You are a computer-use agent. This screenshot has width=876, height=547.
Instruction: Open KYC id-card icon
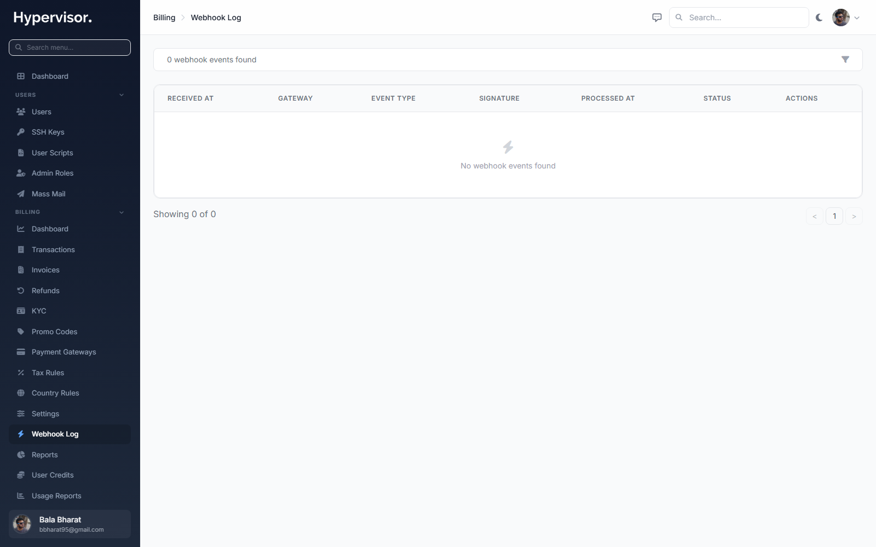(21, 311)
